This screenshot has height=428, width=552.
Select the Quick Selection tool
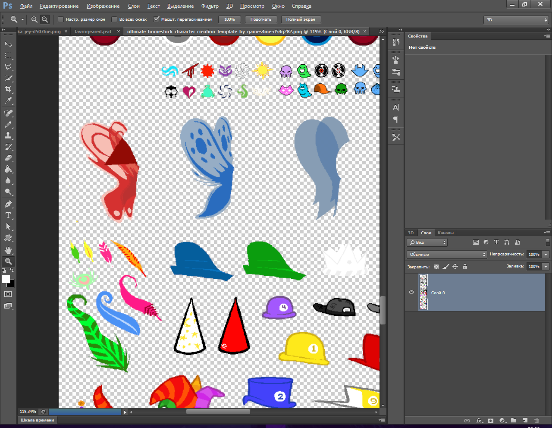pyautogui.click(x=8, y=78)
